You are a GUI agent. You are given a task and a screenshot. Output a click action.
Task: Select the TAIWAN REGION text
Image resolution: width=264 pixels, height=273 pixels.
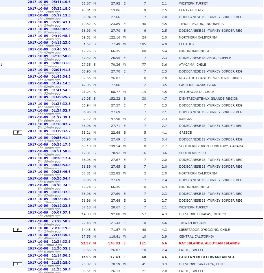coord(192,223)
